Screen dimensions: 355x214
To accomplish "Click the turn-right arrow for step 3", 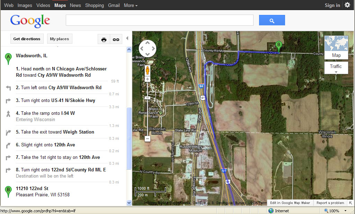I will click(8, 101).
